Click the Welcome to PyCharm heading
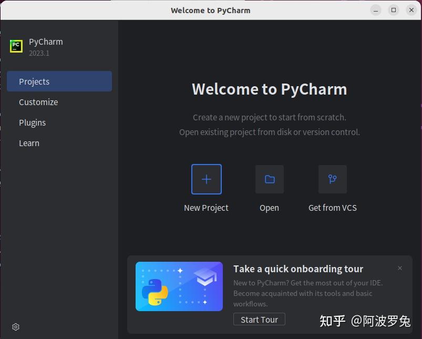 click(x=270, y=89)
